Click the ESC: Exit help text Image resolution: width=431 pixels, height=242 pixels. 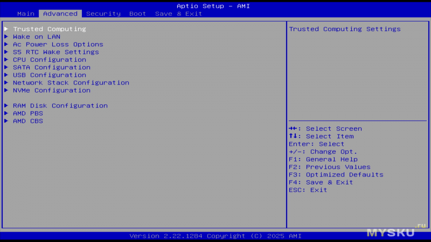308,190
